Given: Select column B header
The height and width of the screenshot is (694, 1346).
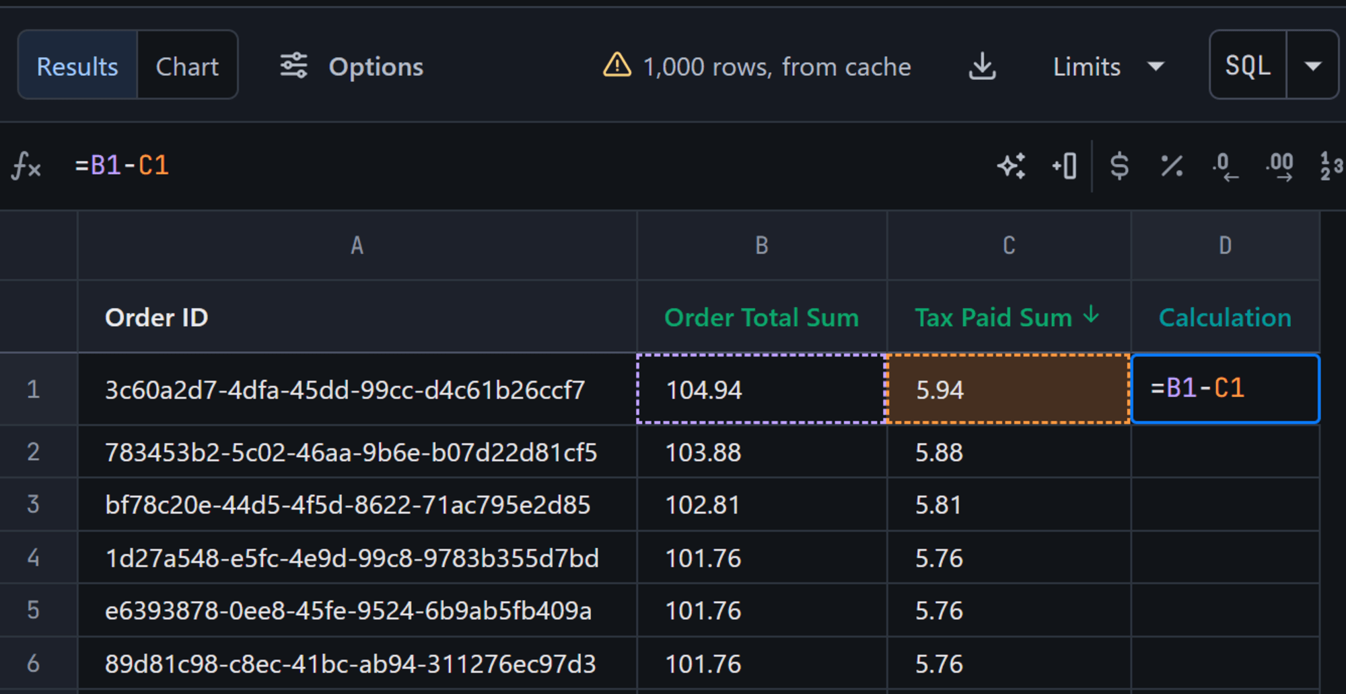Looking at the screenshot, I should pyautogui.click(x=762, y=245).
